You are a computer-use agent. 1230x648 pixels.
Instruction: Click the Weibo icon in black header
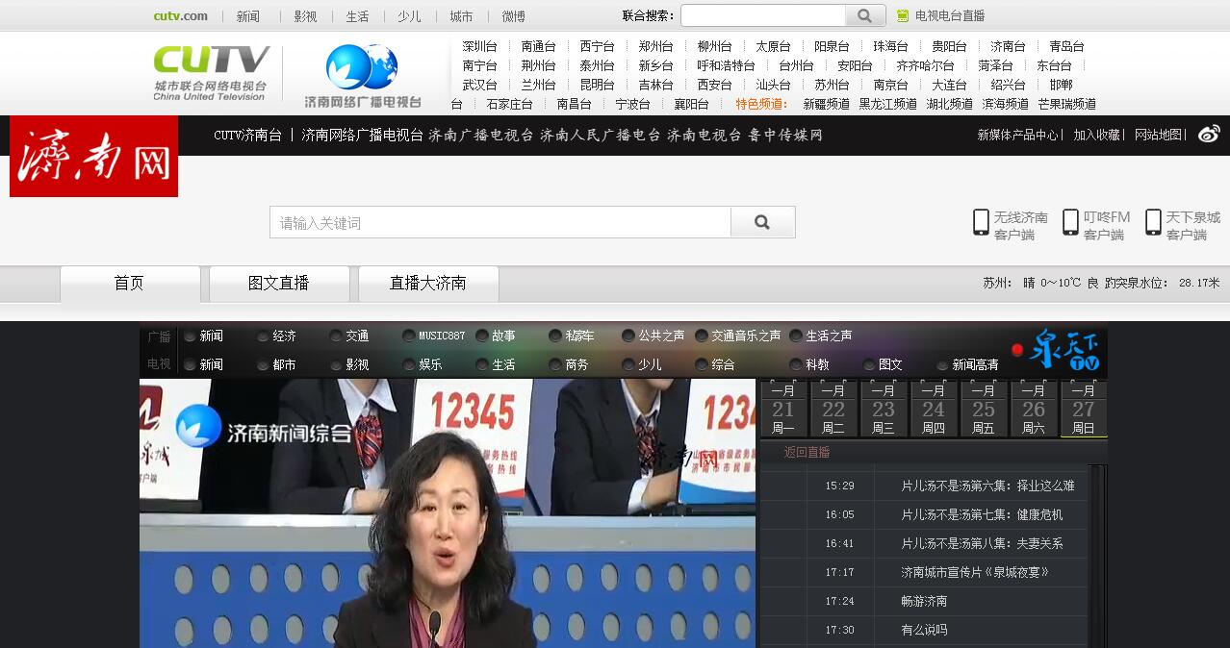coord(1209,135)
